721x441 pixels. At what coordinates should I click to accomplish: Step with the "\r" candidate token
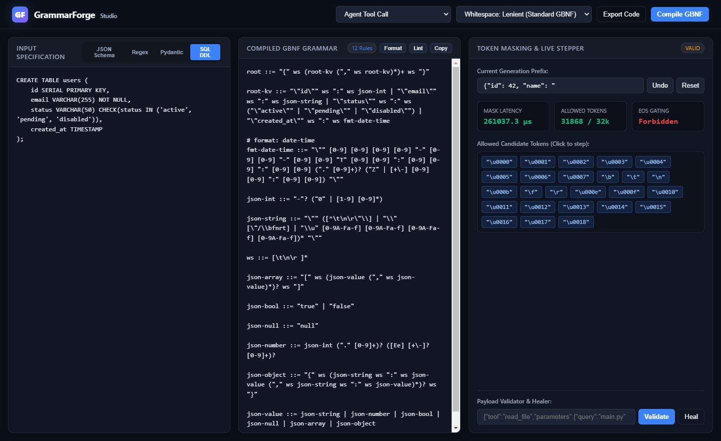556,192
